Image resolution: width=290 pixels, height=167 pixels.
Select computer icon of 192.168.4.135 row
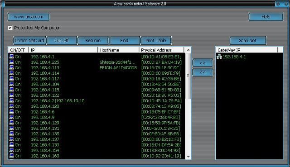(11, 134)
